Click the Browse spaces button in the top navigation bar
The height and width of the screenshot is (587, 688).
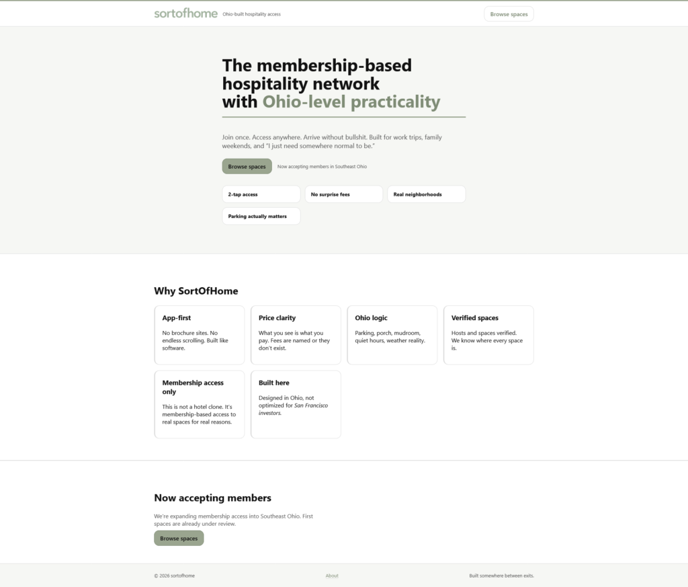coord(509,14)
